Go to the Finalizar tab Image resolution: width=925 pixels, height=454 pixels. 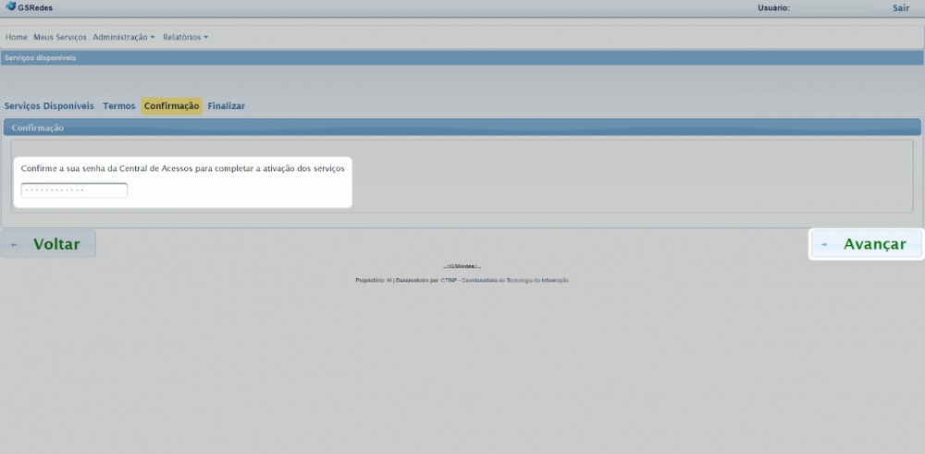point(227,106)
